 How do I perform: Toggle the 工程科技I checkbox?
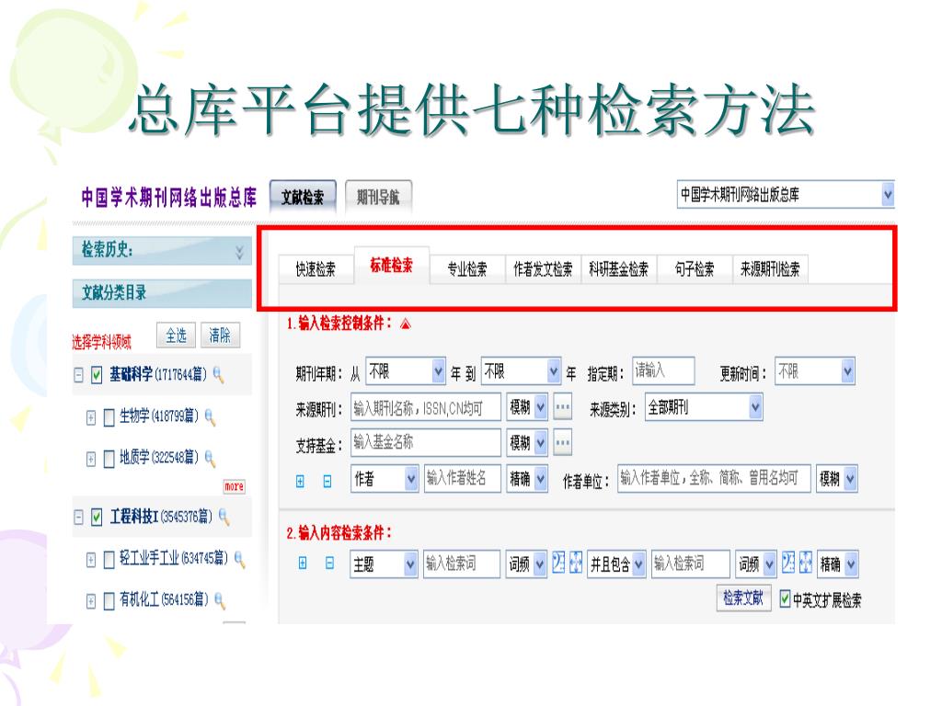click(x=97, y=517)
